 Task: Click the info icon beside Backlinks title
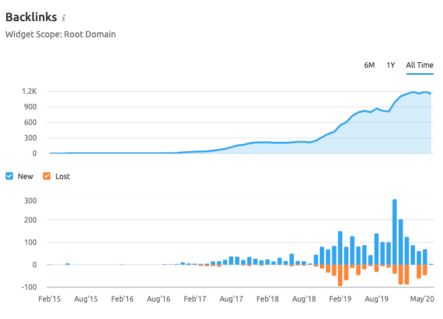[x=64, y=18]
